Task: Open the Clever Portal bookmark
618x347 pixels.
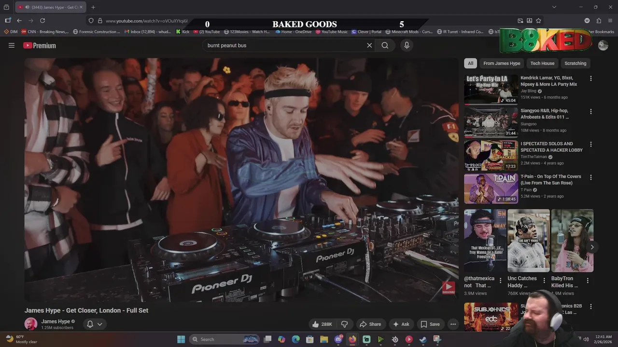Action: coord(366,32)
